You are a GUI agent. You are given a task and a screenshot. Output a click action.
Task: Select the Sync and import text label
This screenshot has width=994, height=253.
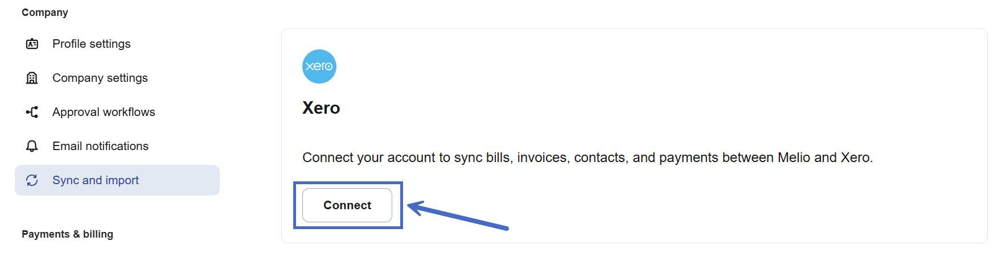96,180
